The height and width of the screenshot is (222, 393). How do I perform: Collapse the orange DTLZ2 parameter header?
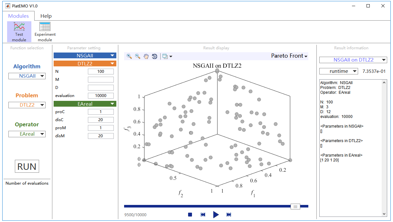pyautogui.click(x=85, y=63)
